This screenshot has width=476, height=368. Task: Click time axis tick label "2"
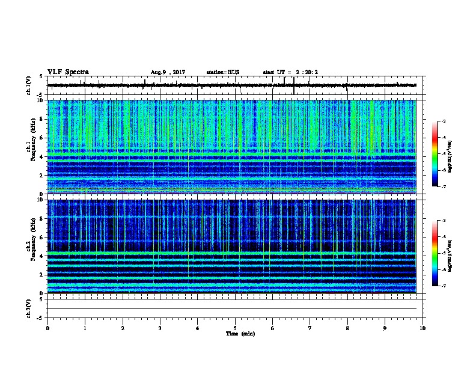(x=123, y=328)
